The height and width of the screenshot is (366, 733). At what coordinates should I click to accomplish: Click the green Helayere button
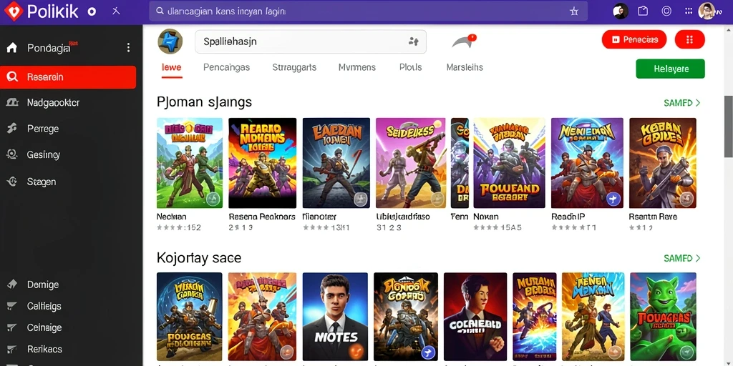(670, 69)
